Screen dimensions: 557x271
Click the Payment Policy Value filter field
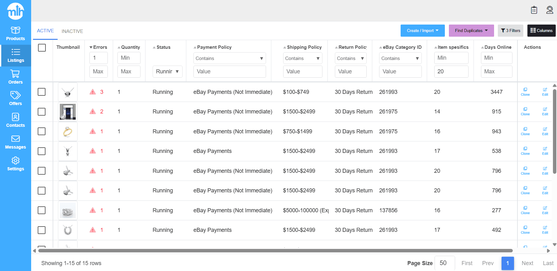coord(230,71)
